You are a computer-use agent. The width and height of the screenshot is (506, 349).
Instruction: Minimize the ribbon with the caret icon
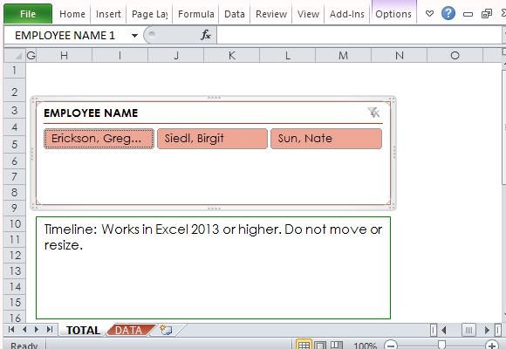click(x=429, y=14)
